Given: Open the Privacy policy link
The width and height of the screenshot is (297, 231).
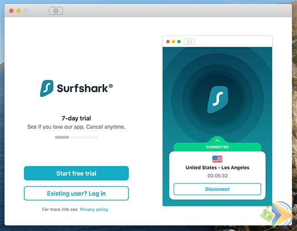Looking at the screenshot, I should point(94,210).
